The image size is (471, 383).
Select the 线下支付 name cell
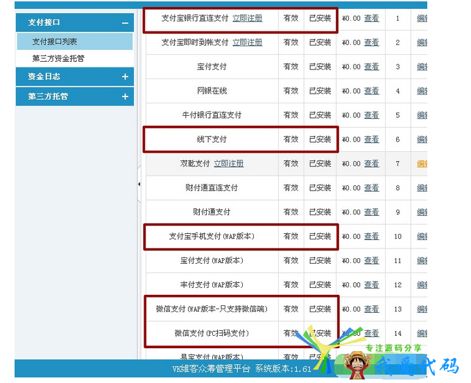pyautogui.click(x=212, y=139)
